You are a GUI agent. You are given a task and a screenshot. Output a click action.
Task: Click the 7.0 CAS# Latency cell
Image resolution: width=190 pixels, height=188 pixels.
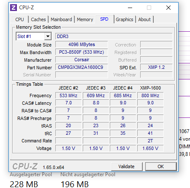68,103
